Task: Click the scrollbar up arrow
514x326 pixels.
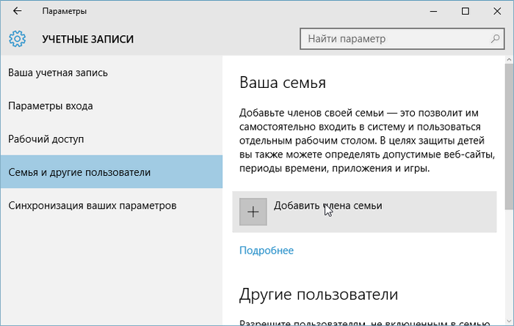Action: (509, 59)
